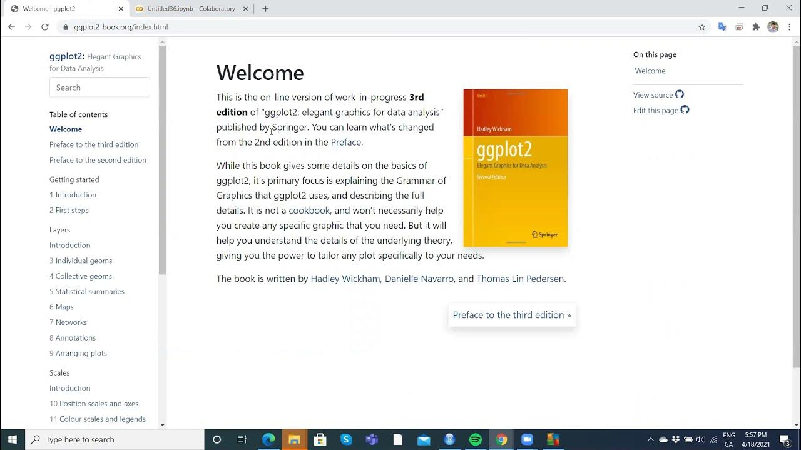This screenshot has height=450, width=801.
Task: Open chapter 1 Introduction
Action: point(73,195)
